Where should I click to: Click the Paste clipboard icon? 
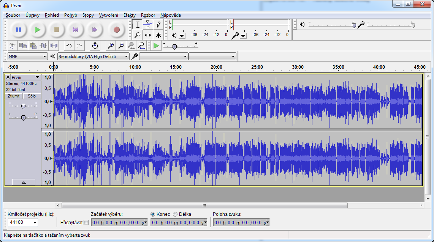click(33, 46)
